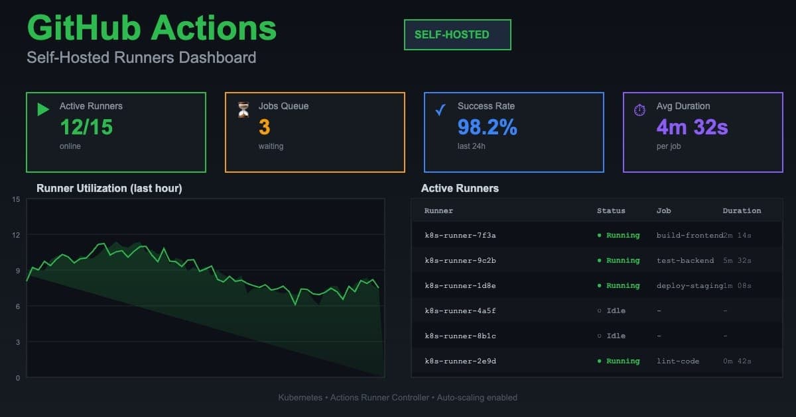Select the Job column header

[x=664, y=210]
